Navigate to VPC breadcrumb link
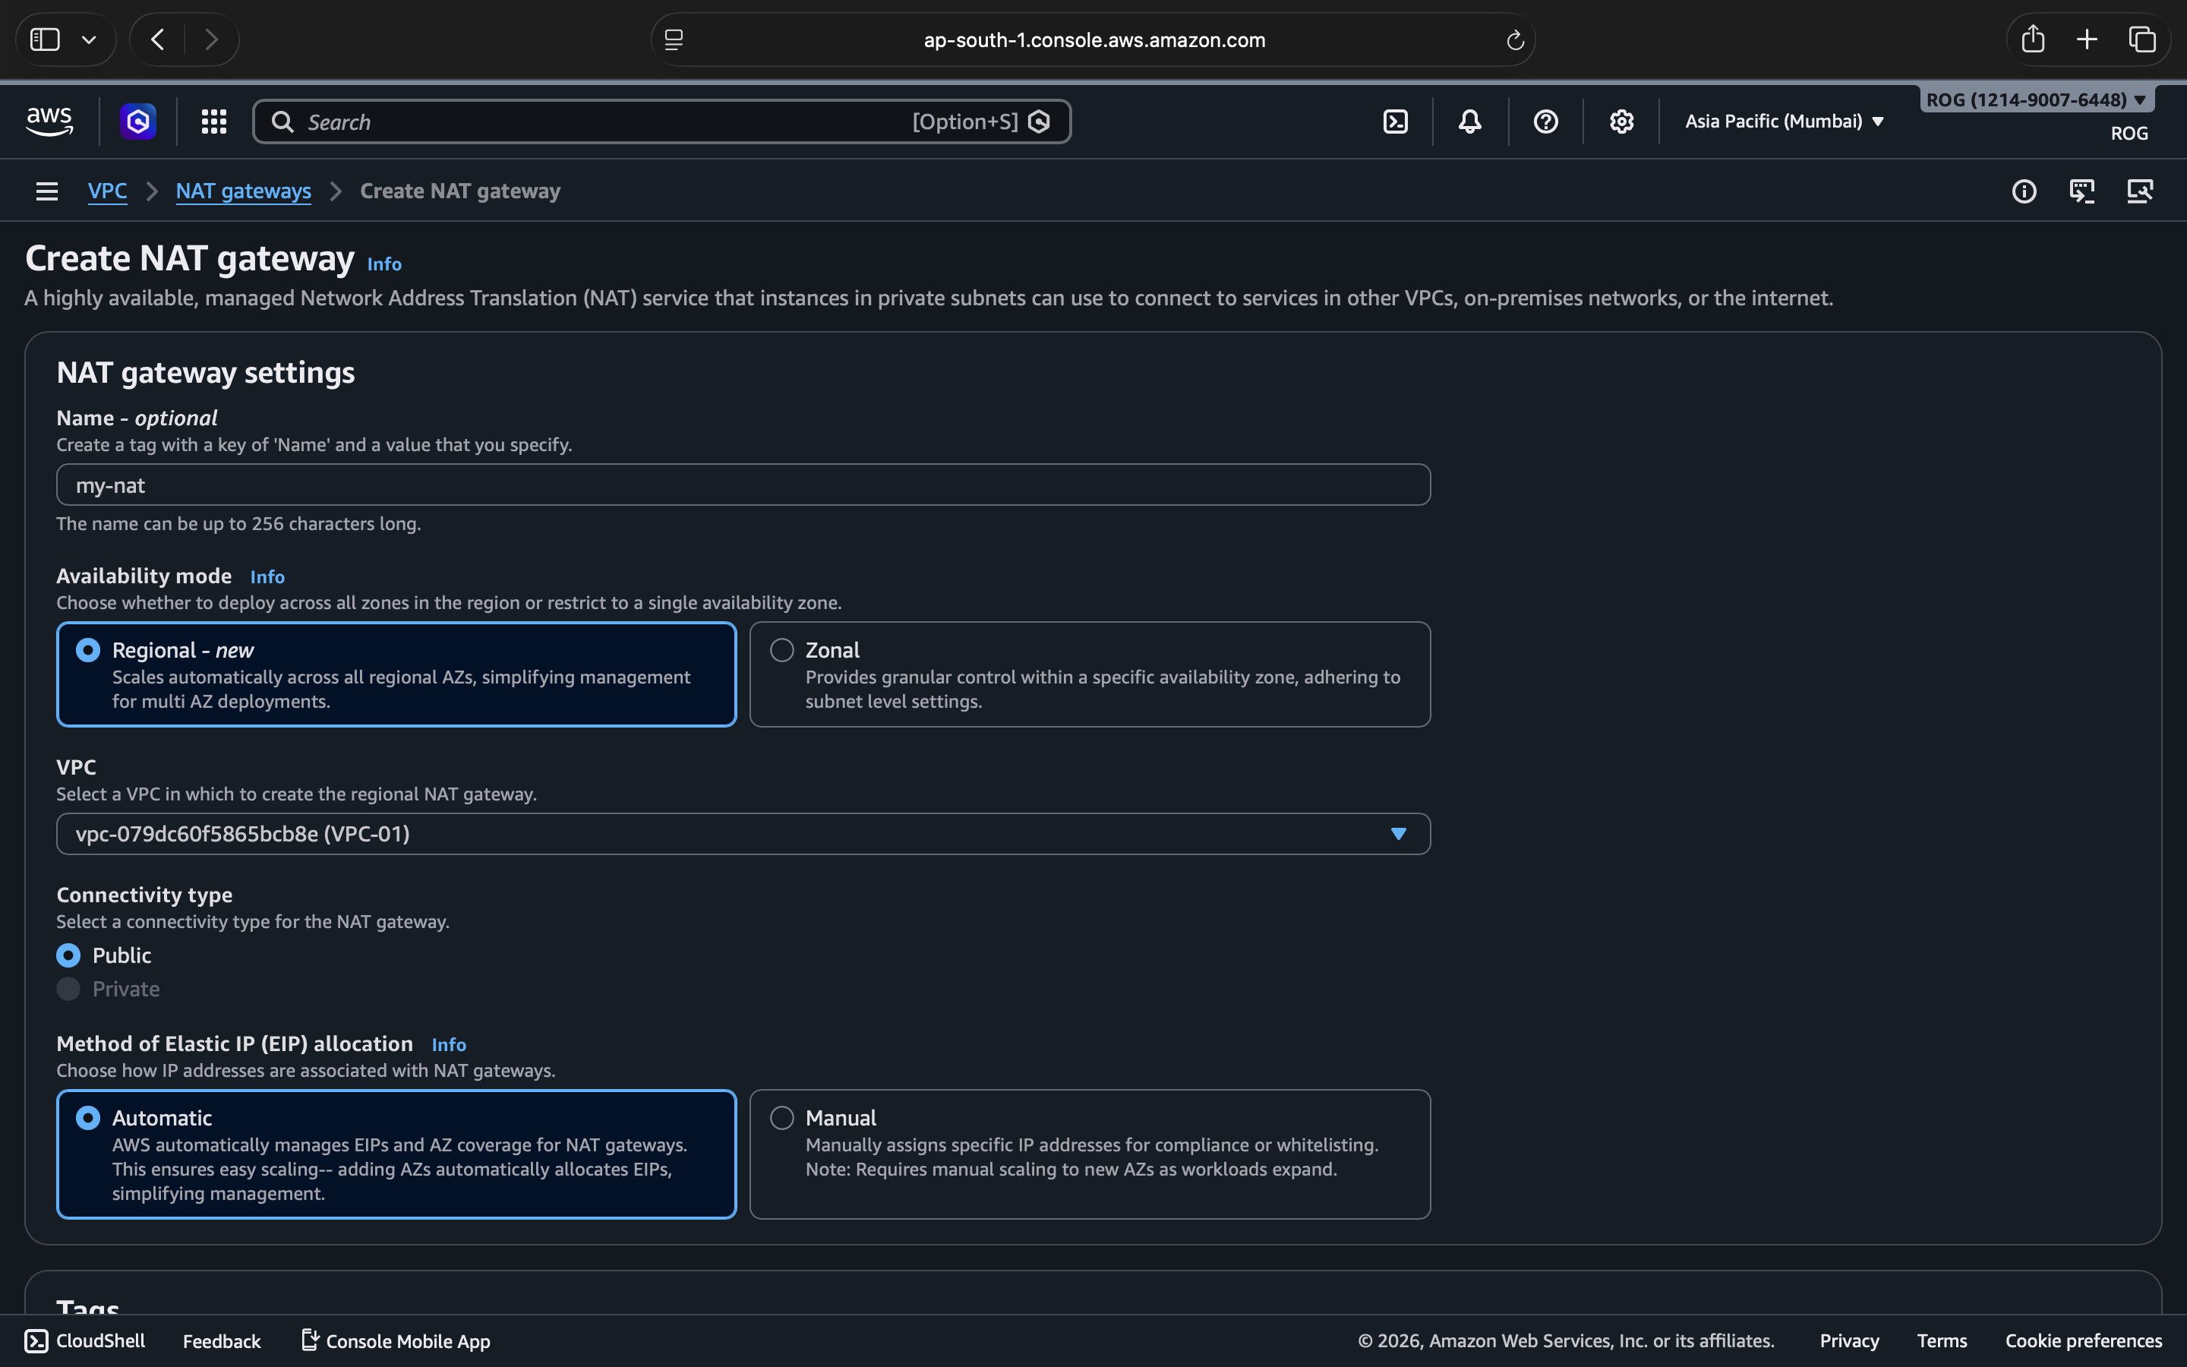2187x1367 pixels. (x=106, y=191)
